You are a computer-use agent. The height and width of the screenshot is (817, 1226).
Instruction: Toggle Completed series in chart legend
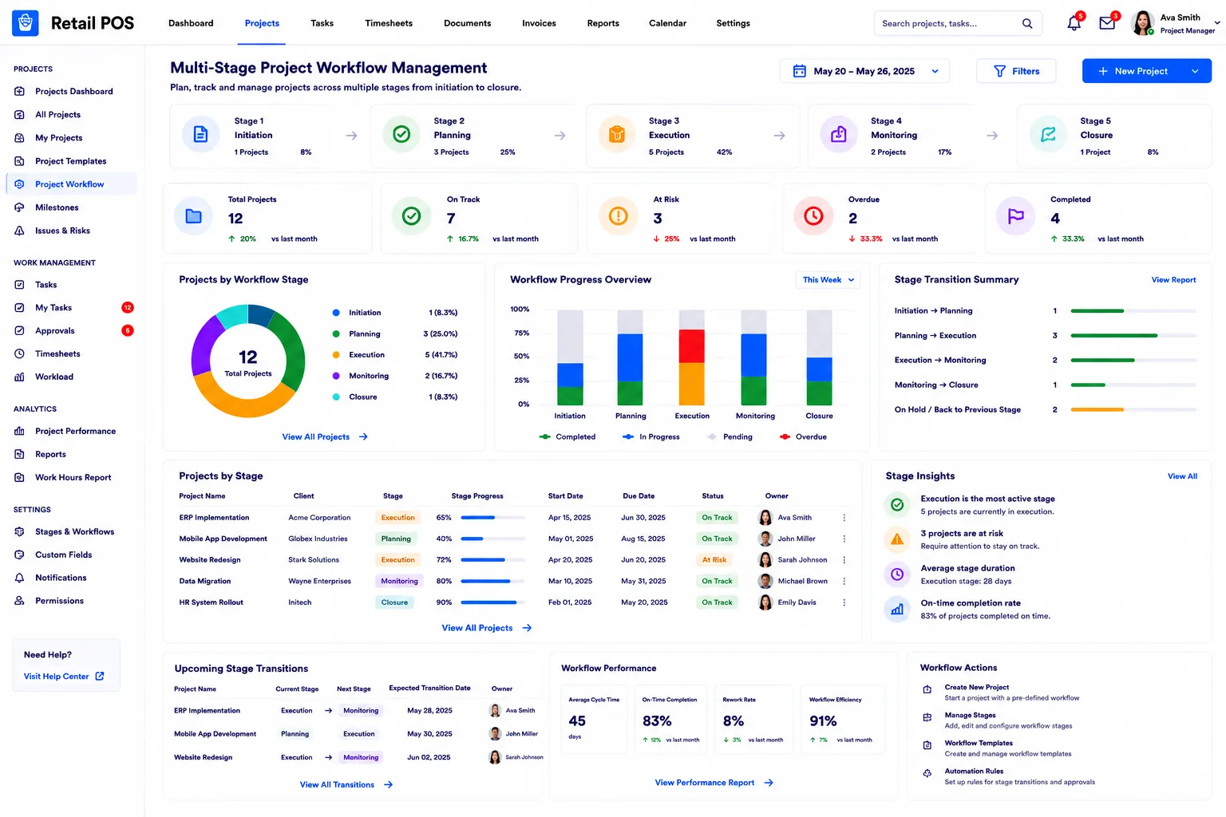pos(568,436)
